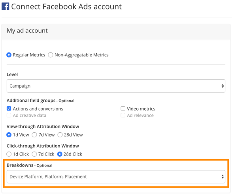Select 28d Click attribution option
This screenshot has height=195, width=232.
[x=60, y=154]
